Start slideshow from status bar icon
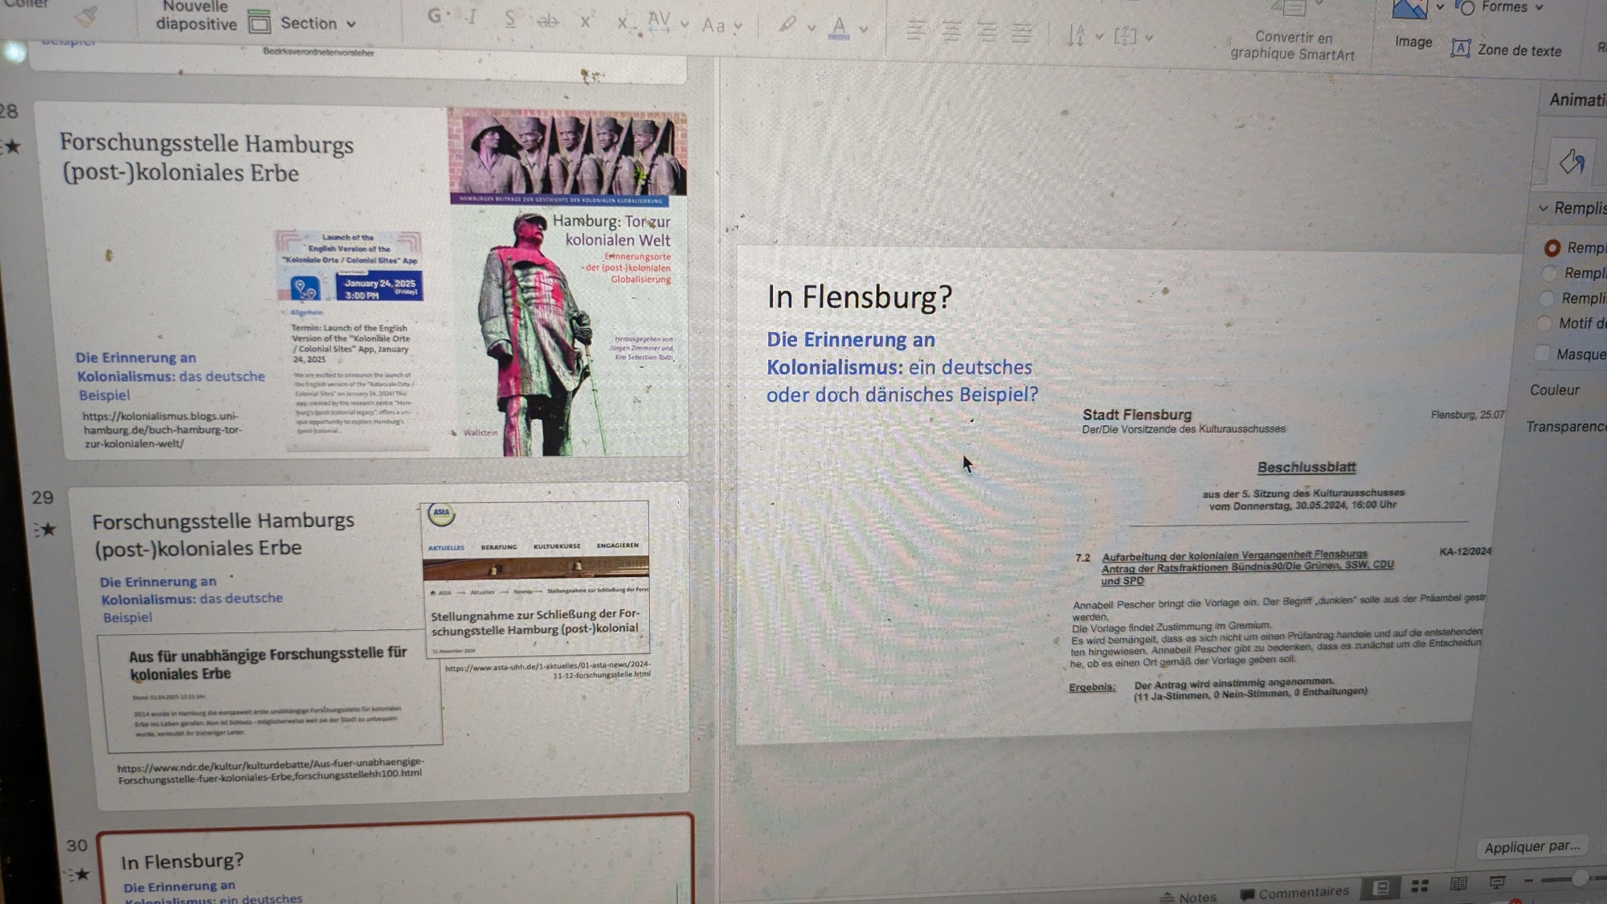The image size is (1607, 904). pos(1497,882)
